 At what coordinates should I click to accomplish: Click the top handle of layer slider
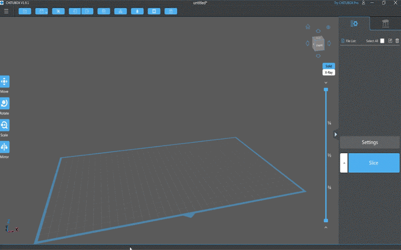(x=326, y=90)
